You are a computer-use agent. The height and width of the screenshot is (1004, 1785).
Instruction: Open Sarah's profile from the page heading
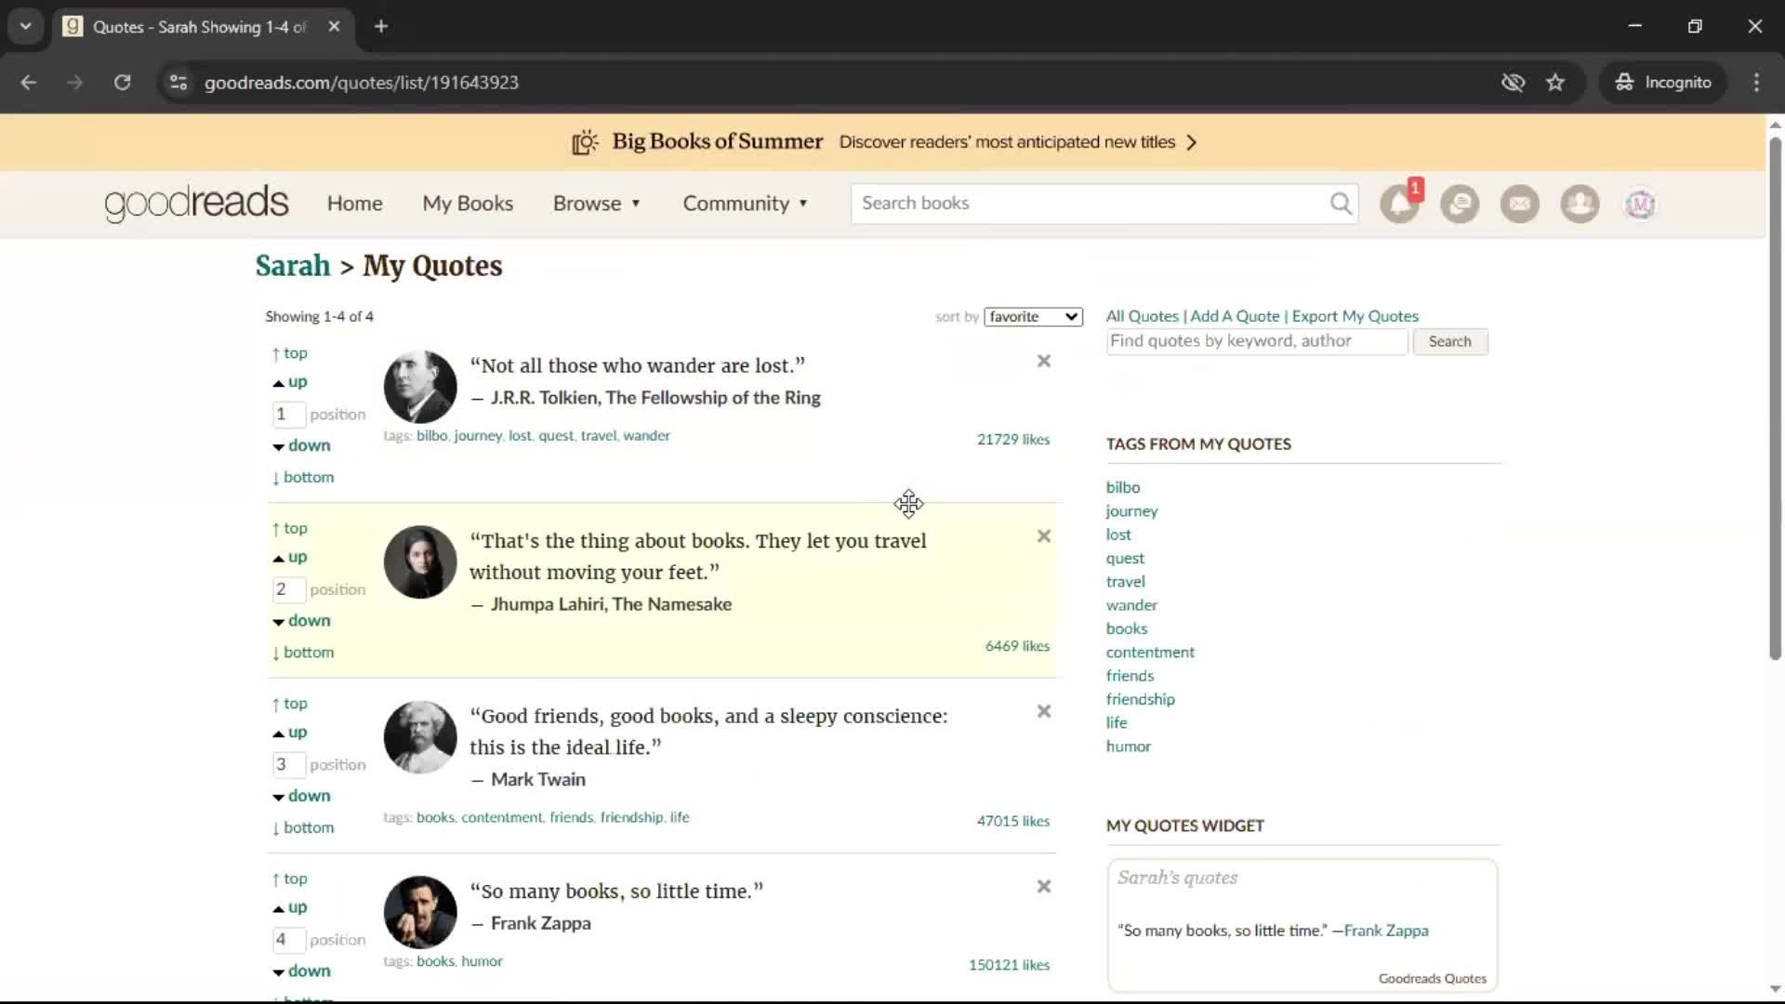[x=293, y=266]
